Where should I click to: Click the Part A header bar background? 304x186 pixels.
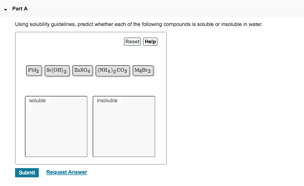(165, 9)
